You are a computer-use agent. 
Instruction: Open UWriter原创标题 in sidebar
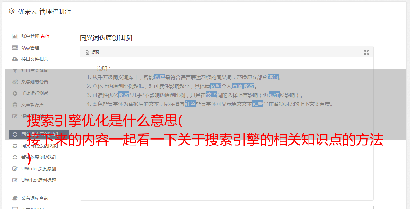[39, 180]
